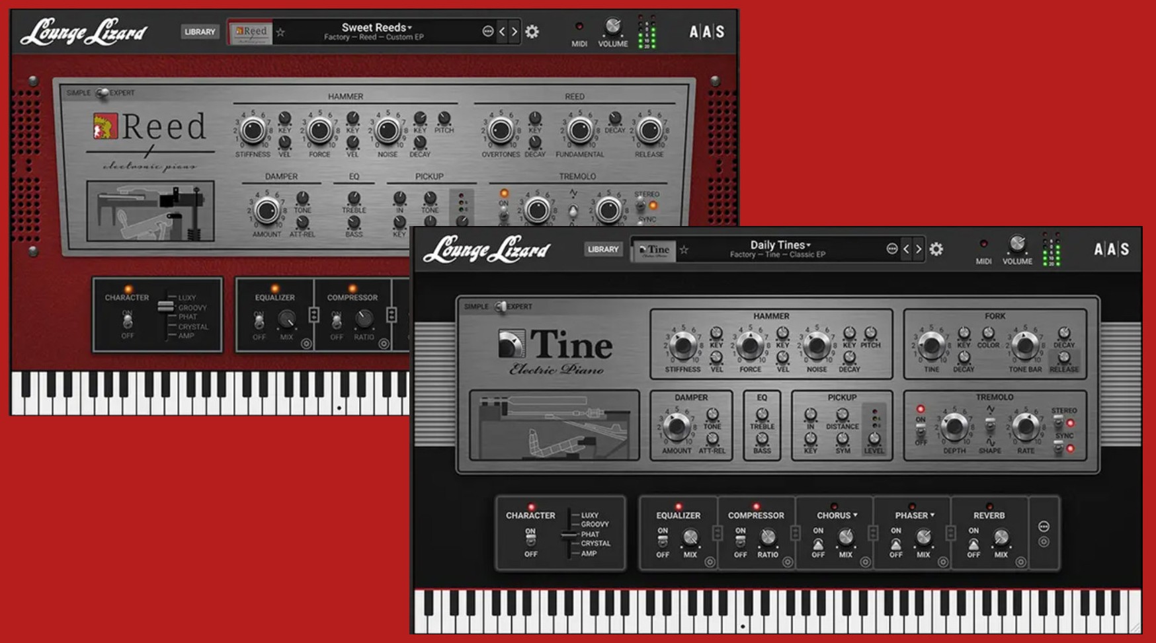The height and width of the screenshot is (643, 1156).
Task: Toggle Compressor on/off switch in Reed window
Action: click(337, 322)
